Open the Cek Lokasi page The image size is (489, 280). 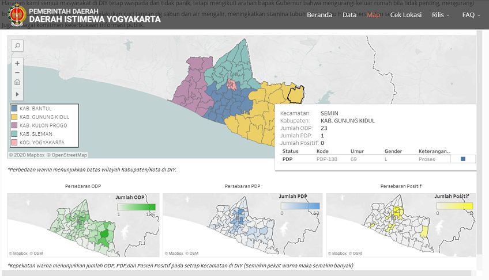406,15
